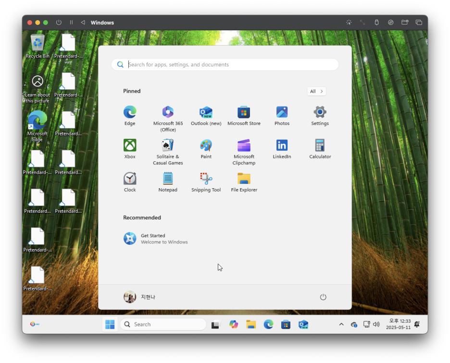Click the taskbar Search box

click(163, 324)
